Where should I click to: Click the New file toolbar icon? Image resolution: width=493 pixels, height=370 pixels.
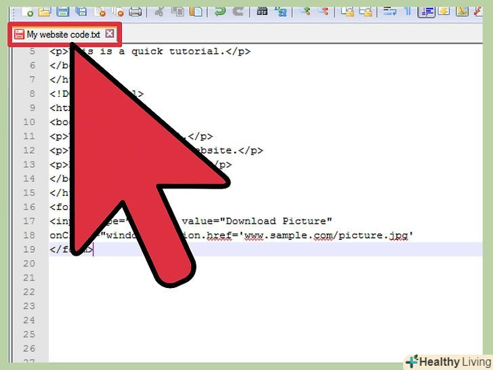[27, 12]
